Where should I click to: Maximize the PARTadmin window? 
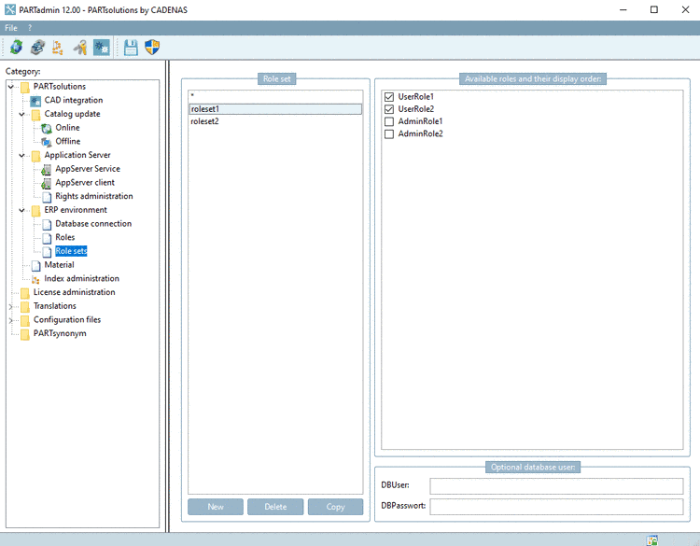click(654, 10)
